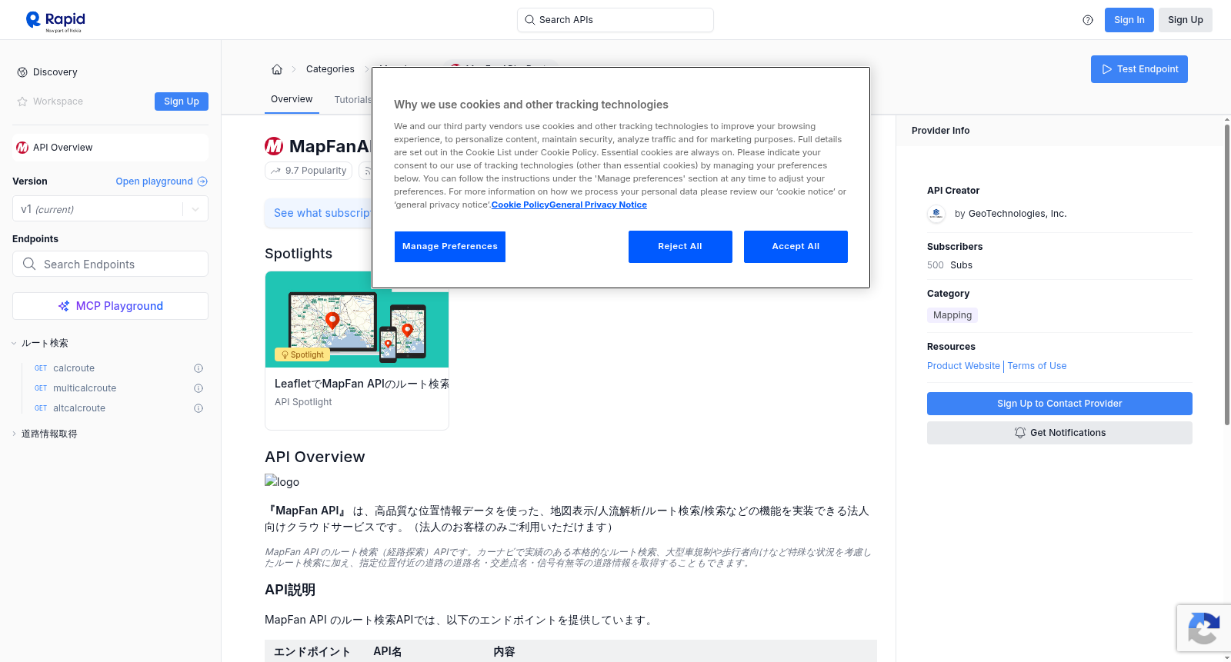Click the play icon in Test Endpoint

[x=1107, y=69]
